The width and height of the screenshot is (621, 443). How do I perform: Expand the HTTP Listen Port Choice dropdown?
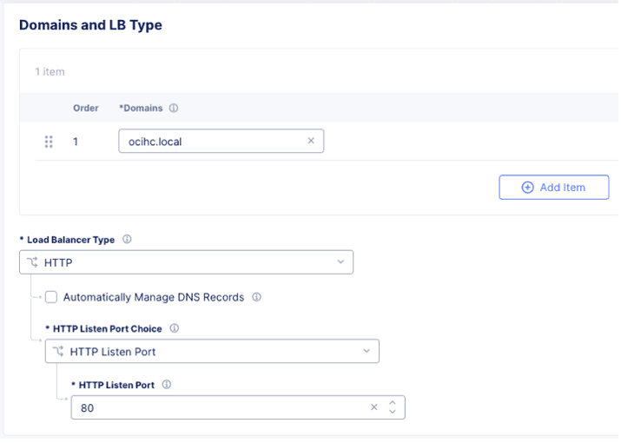[x=212, y=352]
